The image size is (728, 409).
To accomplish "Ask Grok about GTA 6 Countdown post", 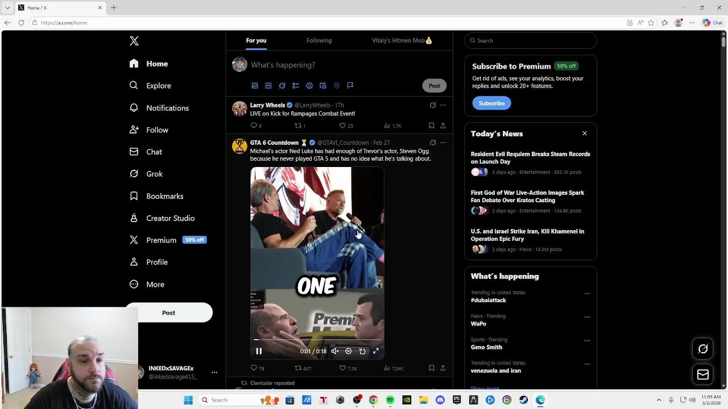I will (x=433, y=143).
